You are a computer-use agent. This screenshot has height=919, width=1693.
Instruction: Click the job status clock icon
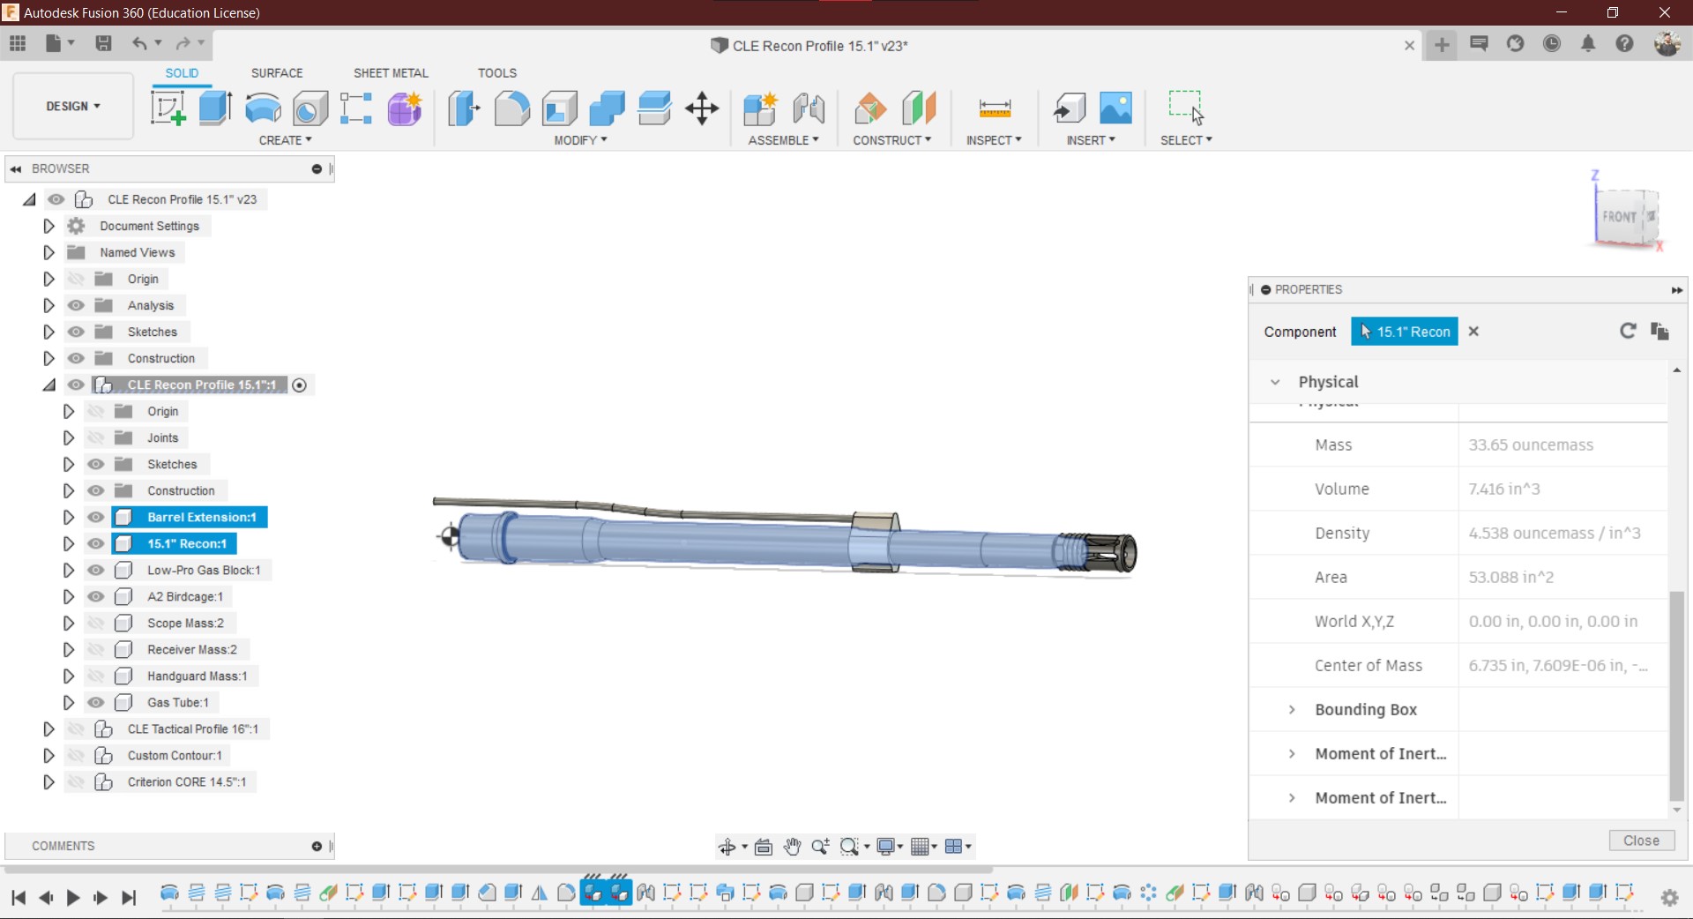(x=1552, y=43)
